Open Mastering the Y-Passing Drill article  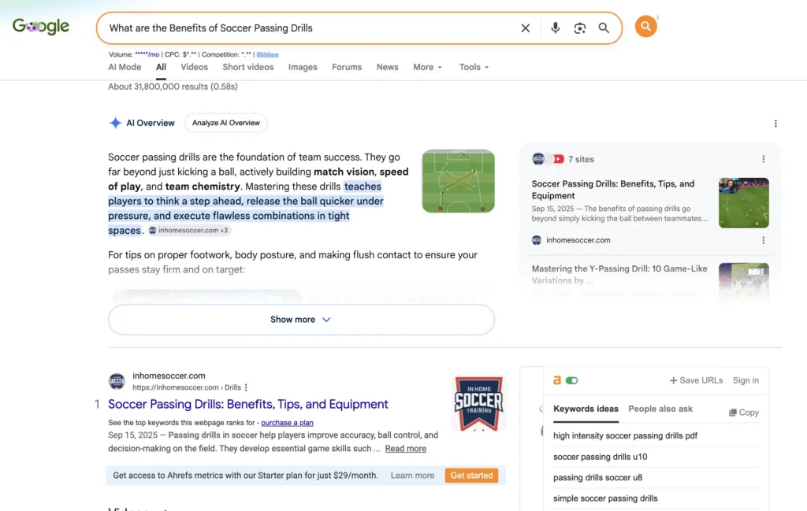[619, 275]
